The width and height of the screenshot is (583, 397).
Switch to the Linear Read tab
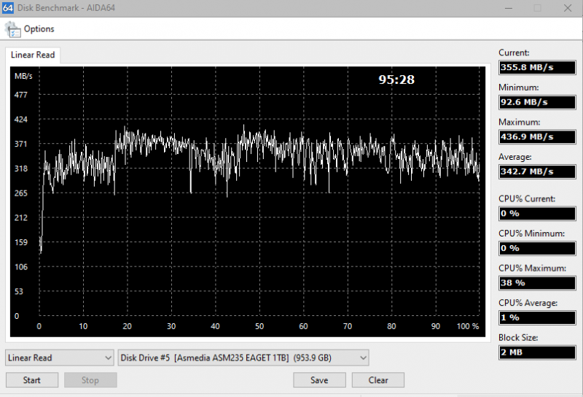pos(33,55)
